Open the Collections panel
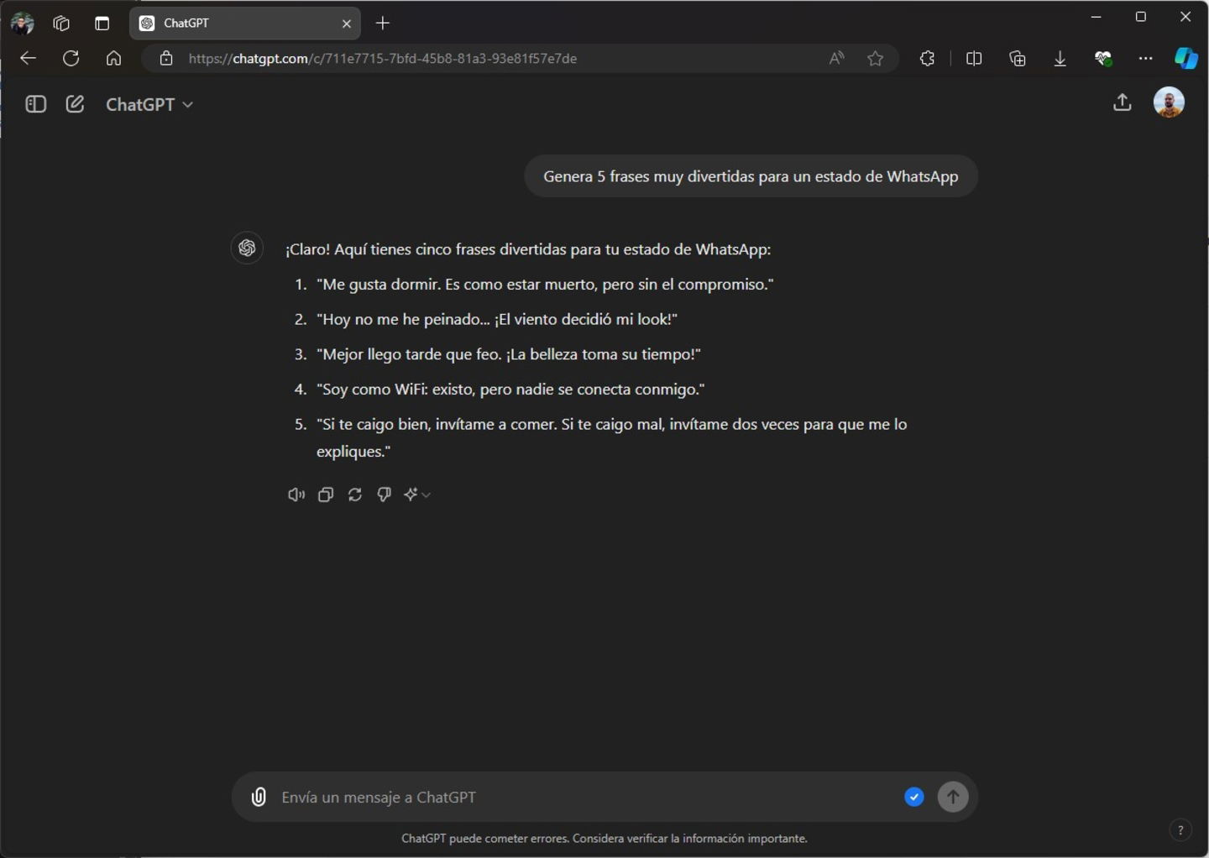The height and width of the screenshot is (858, 1209). (1018, 58)
